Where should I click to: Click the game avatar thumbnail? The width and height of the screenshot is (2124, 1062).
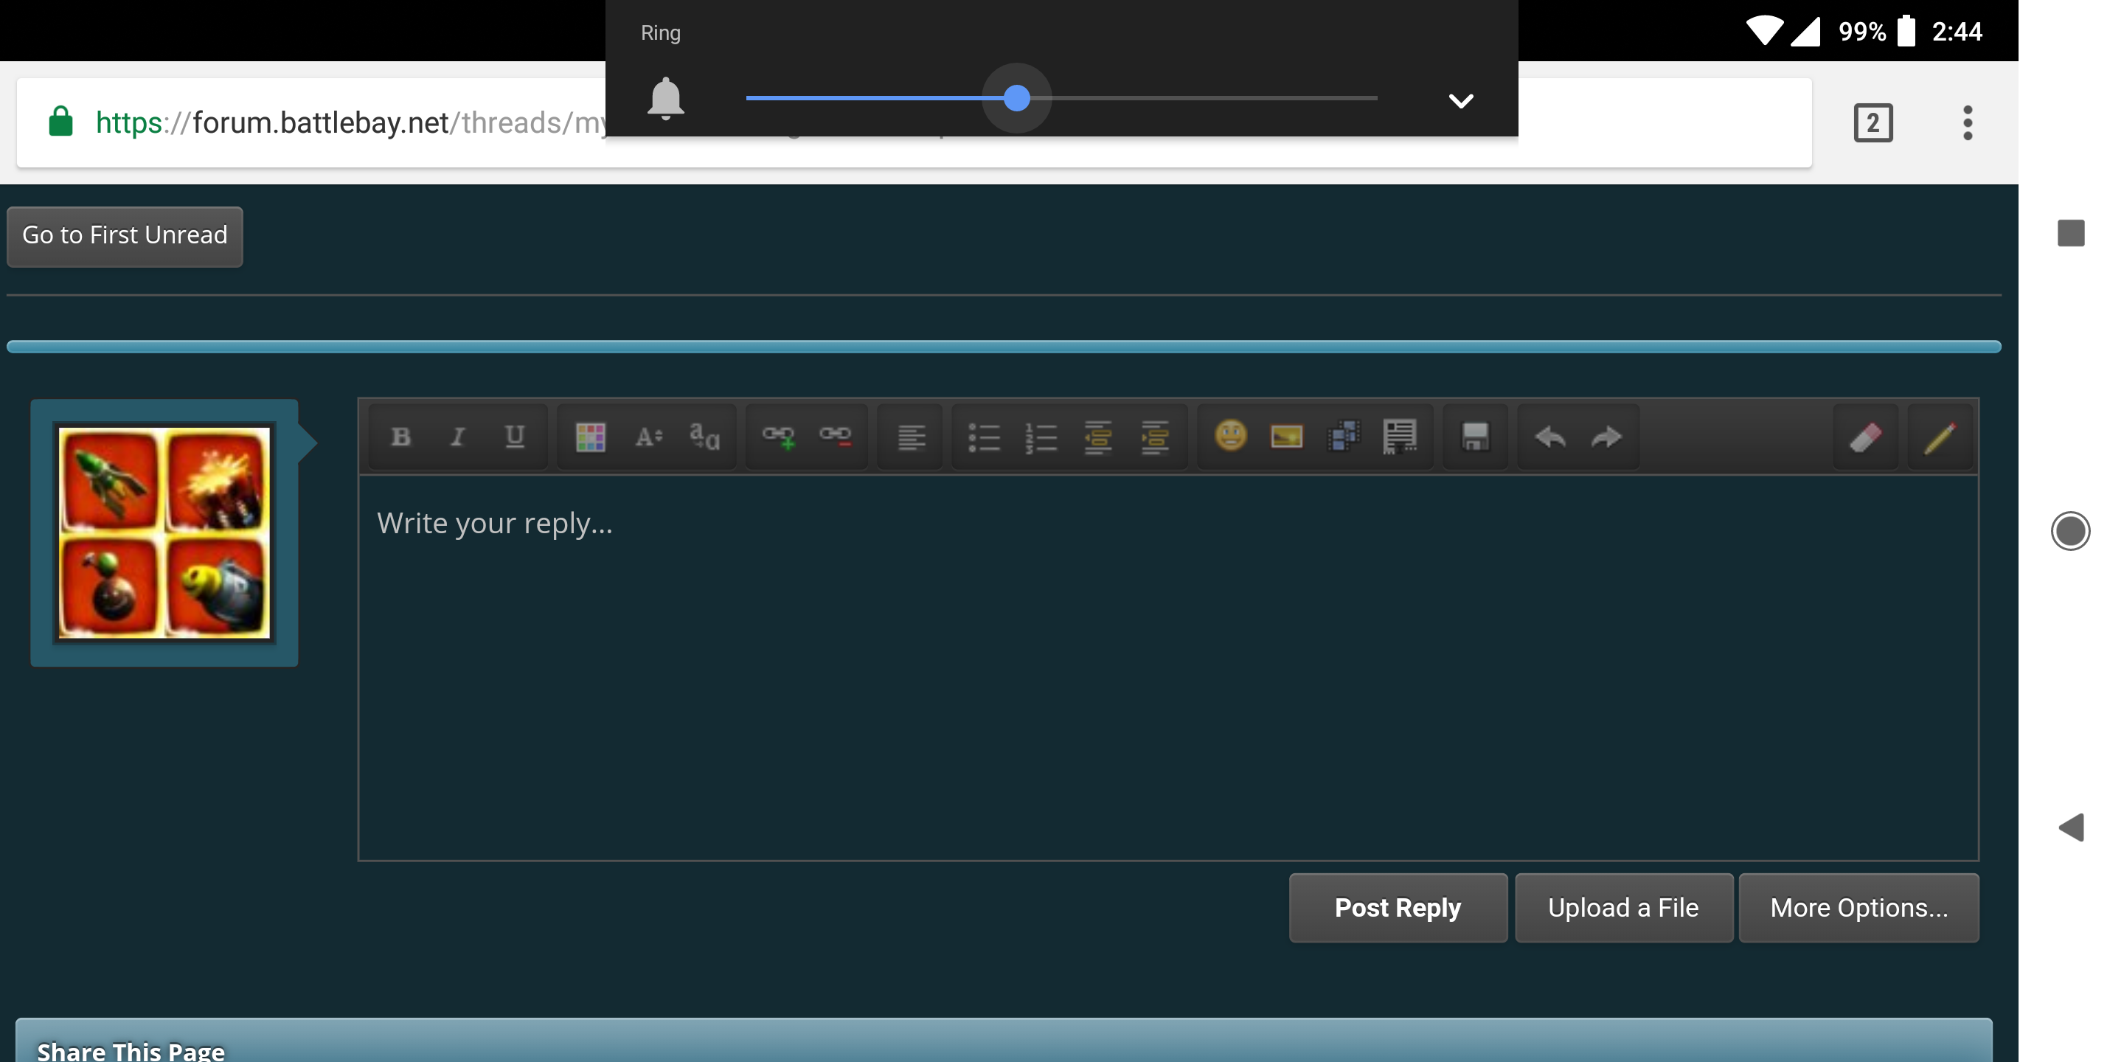[162, 534]
